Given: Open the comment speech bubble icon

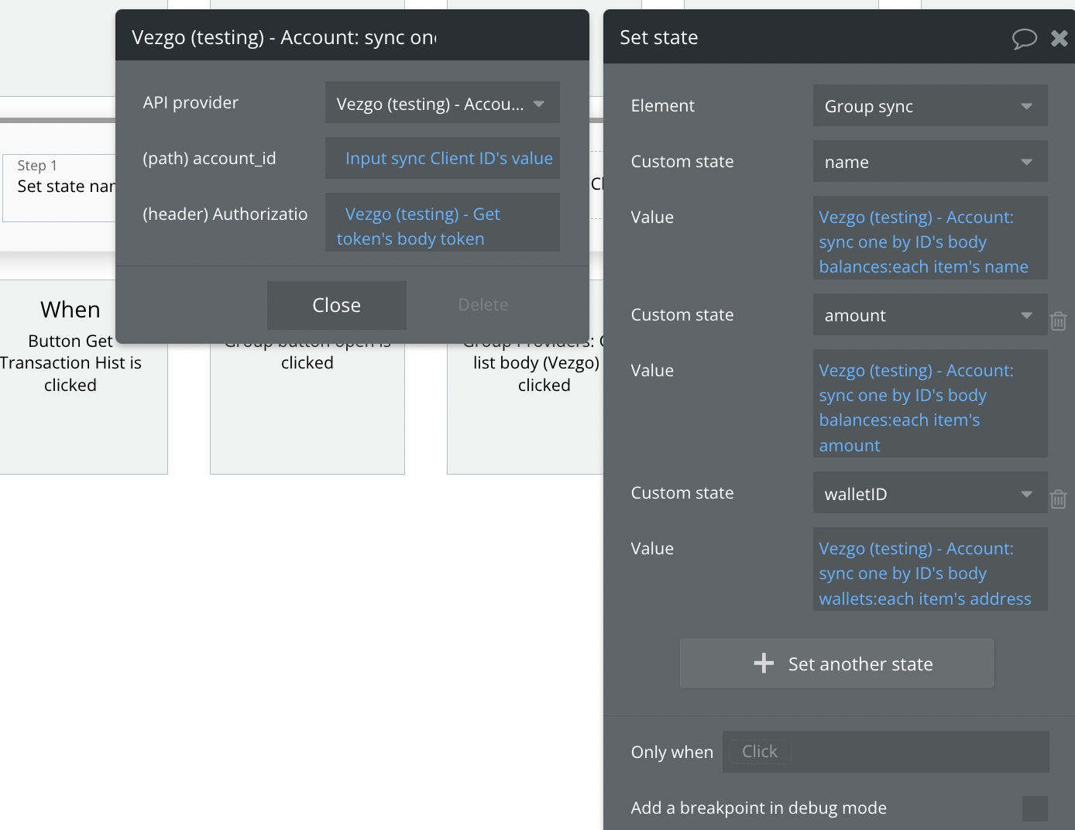Looking at the screenshot, I should (1024, 38).
